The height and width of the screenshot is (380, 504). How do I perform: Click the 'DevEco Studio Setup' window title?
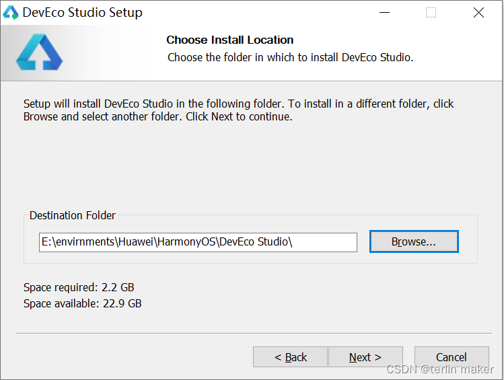83,13
